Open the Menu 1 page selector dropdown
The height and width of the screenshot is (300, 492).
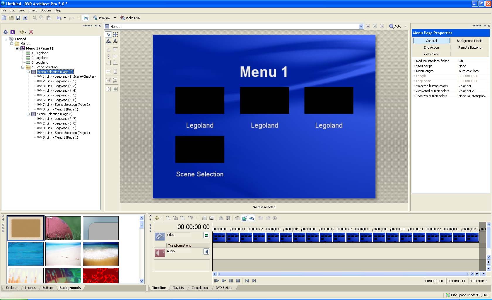[361, 26]
